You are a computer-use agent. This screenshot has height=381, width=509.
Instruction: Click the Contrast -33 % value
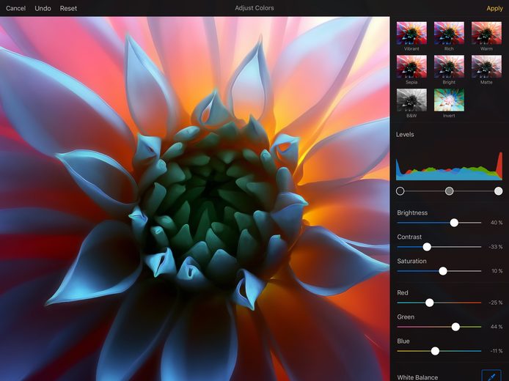(x=495, y=247)
